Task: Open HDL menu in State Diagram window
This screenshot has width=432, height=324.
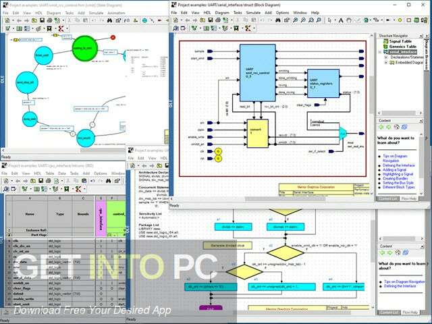Action: tap(39, 13)
